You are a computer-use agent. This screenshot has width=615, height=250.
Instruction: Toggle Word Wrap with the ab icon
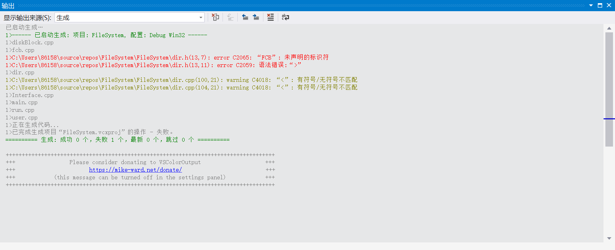point(285,17)
